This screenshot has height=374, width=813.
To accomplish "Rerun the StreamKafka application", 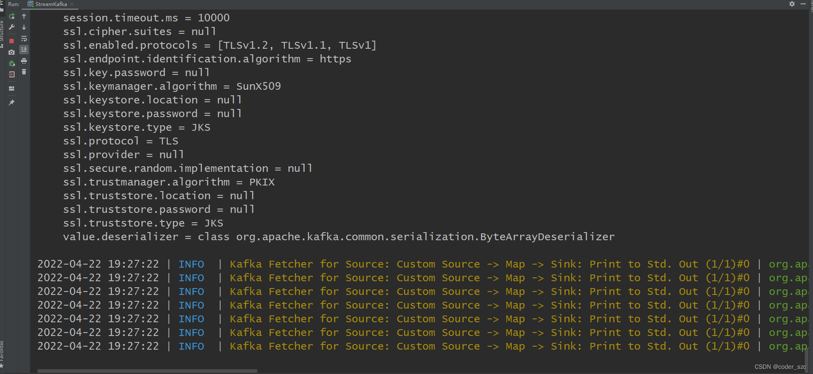I will [x=12, y=16].
